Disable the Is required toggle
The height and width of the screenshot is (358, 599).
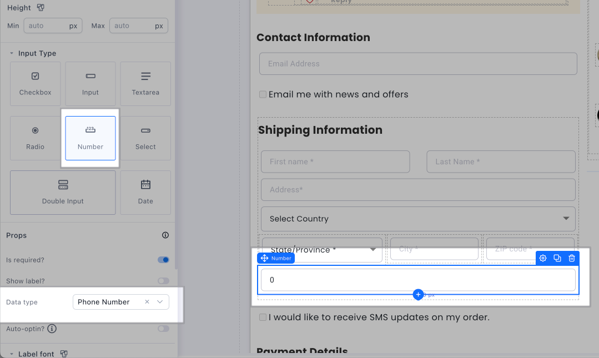coord(163,260)
